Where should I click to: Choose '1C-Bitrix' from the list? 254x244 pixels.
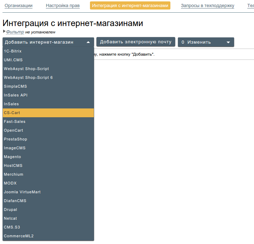point(13,51)
